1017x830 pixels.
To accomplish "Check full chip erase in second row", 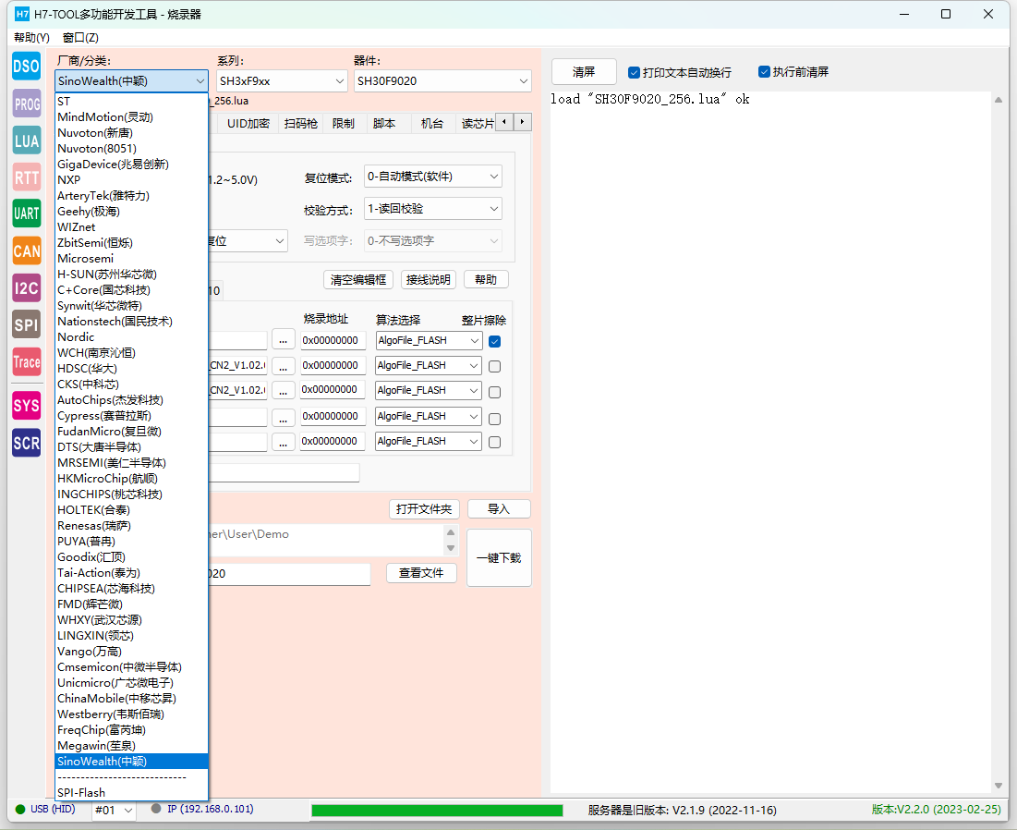I will point(495,367).
